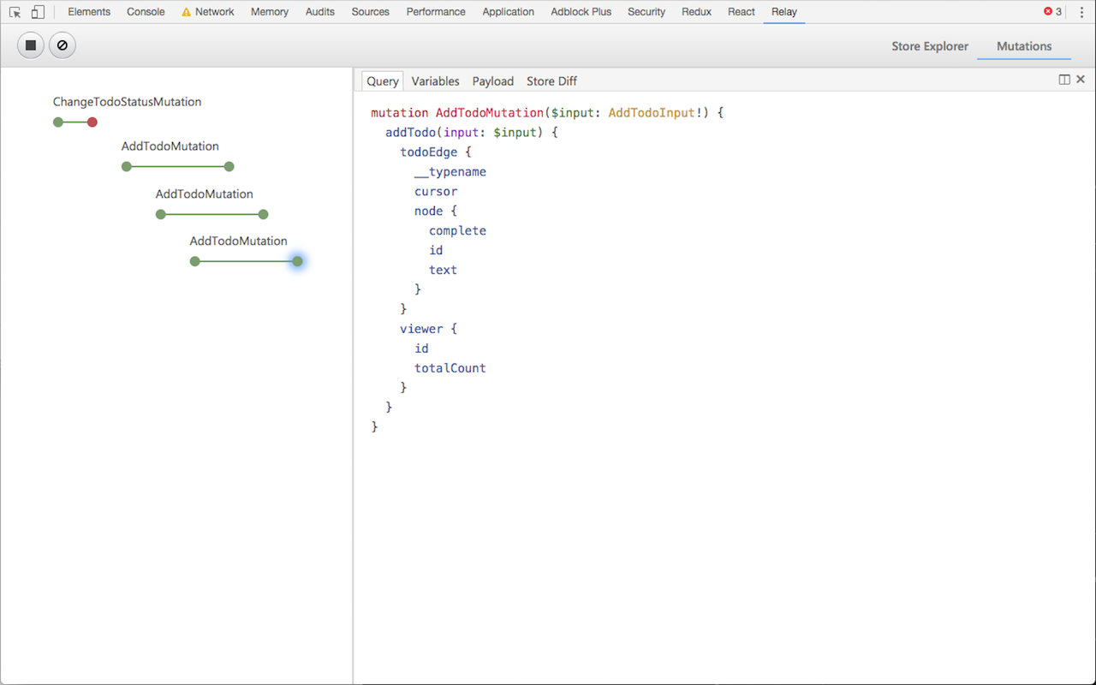Select the highlighted green dot on the last AddTodoMutation

tap(297, 261)
